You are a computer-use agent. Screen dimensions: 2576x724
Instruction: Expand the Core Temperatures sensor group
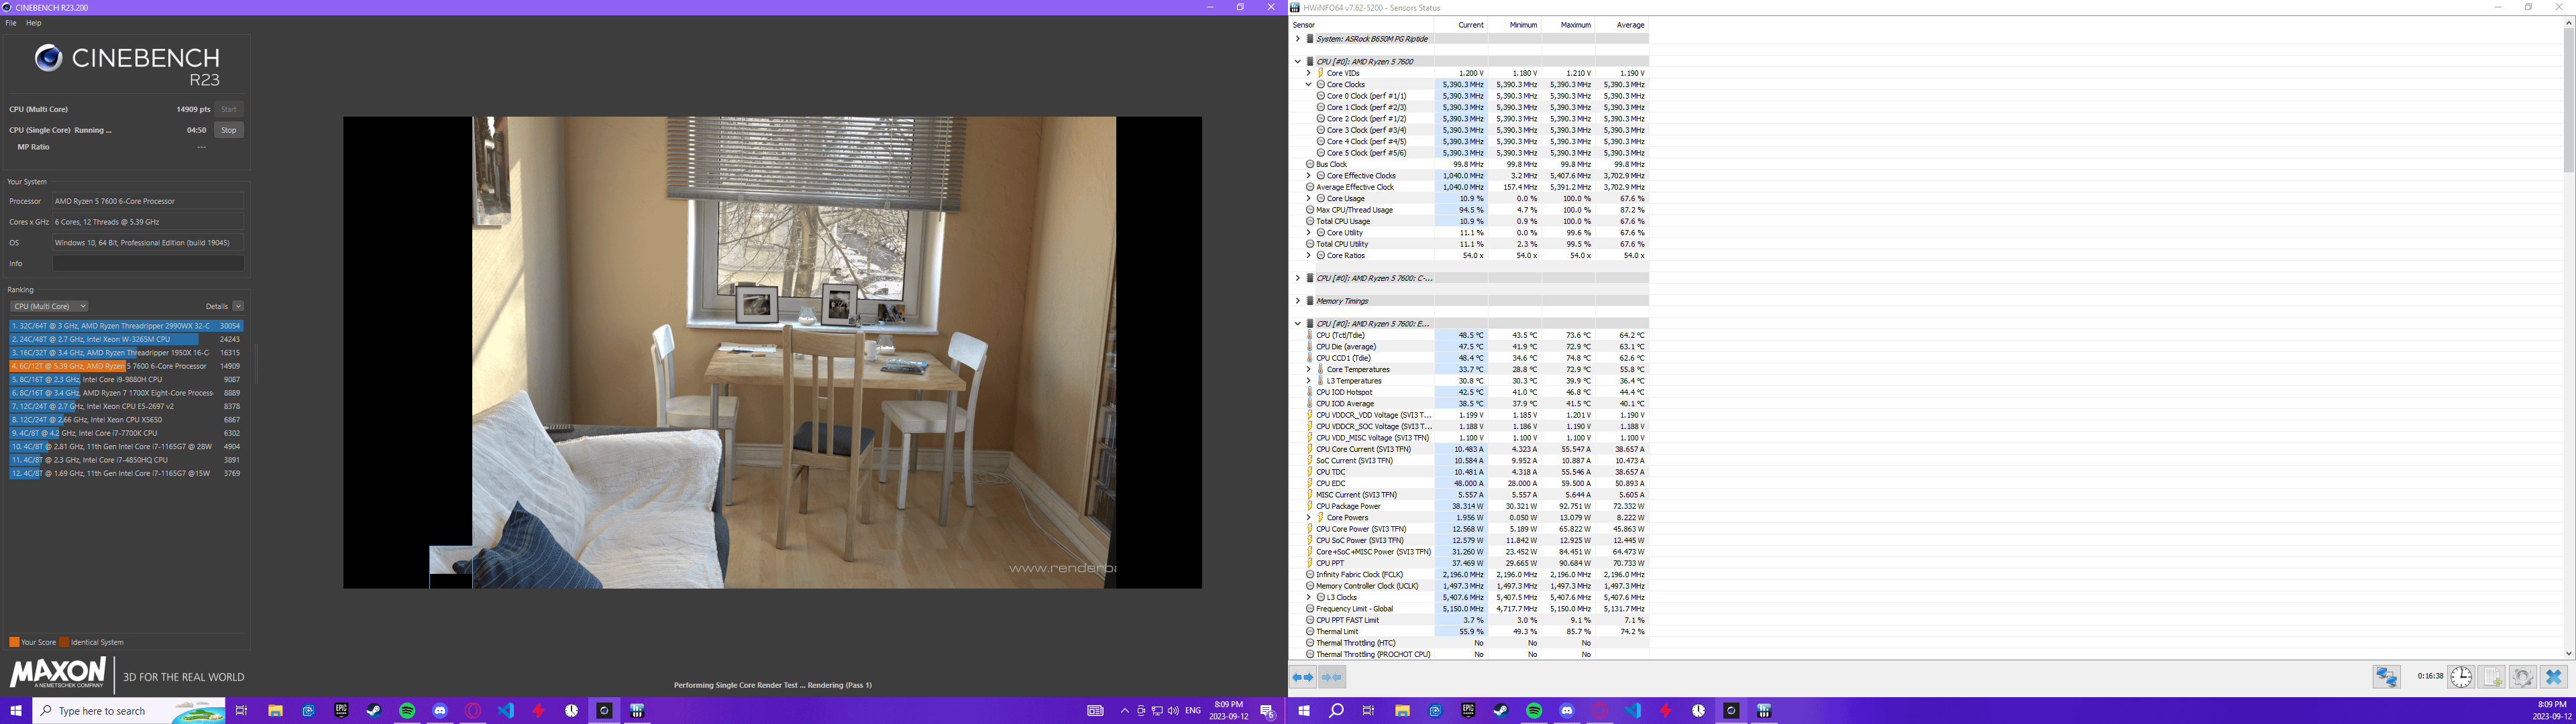(x=1308, y=370)
